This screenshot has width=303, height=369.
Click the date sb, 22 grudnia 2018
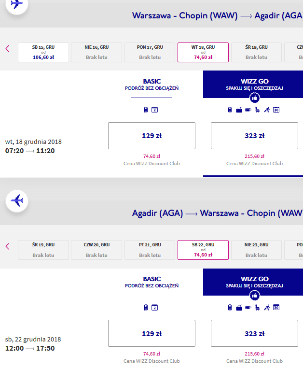click(x=33, y=340)
